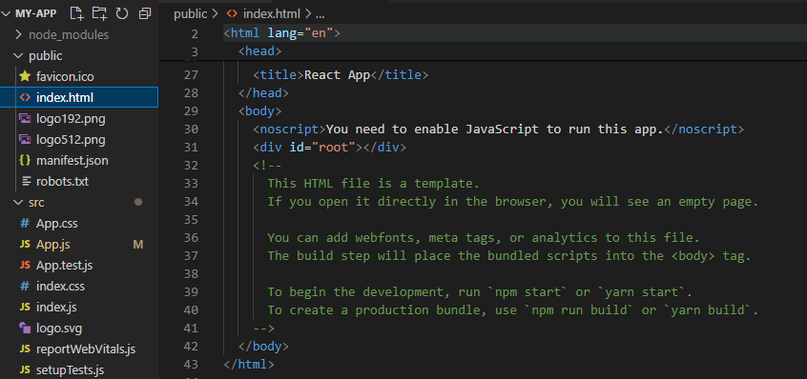The width and height of the screenshot is (807, 379).
Task: Click the JS icon beside index.js
Action: click(25, 307)
